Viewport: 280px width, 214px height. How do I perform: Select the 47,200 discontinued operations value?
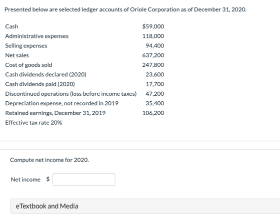[x=155, y=94]
